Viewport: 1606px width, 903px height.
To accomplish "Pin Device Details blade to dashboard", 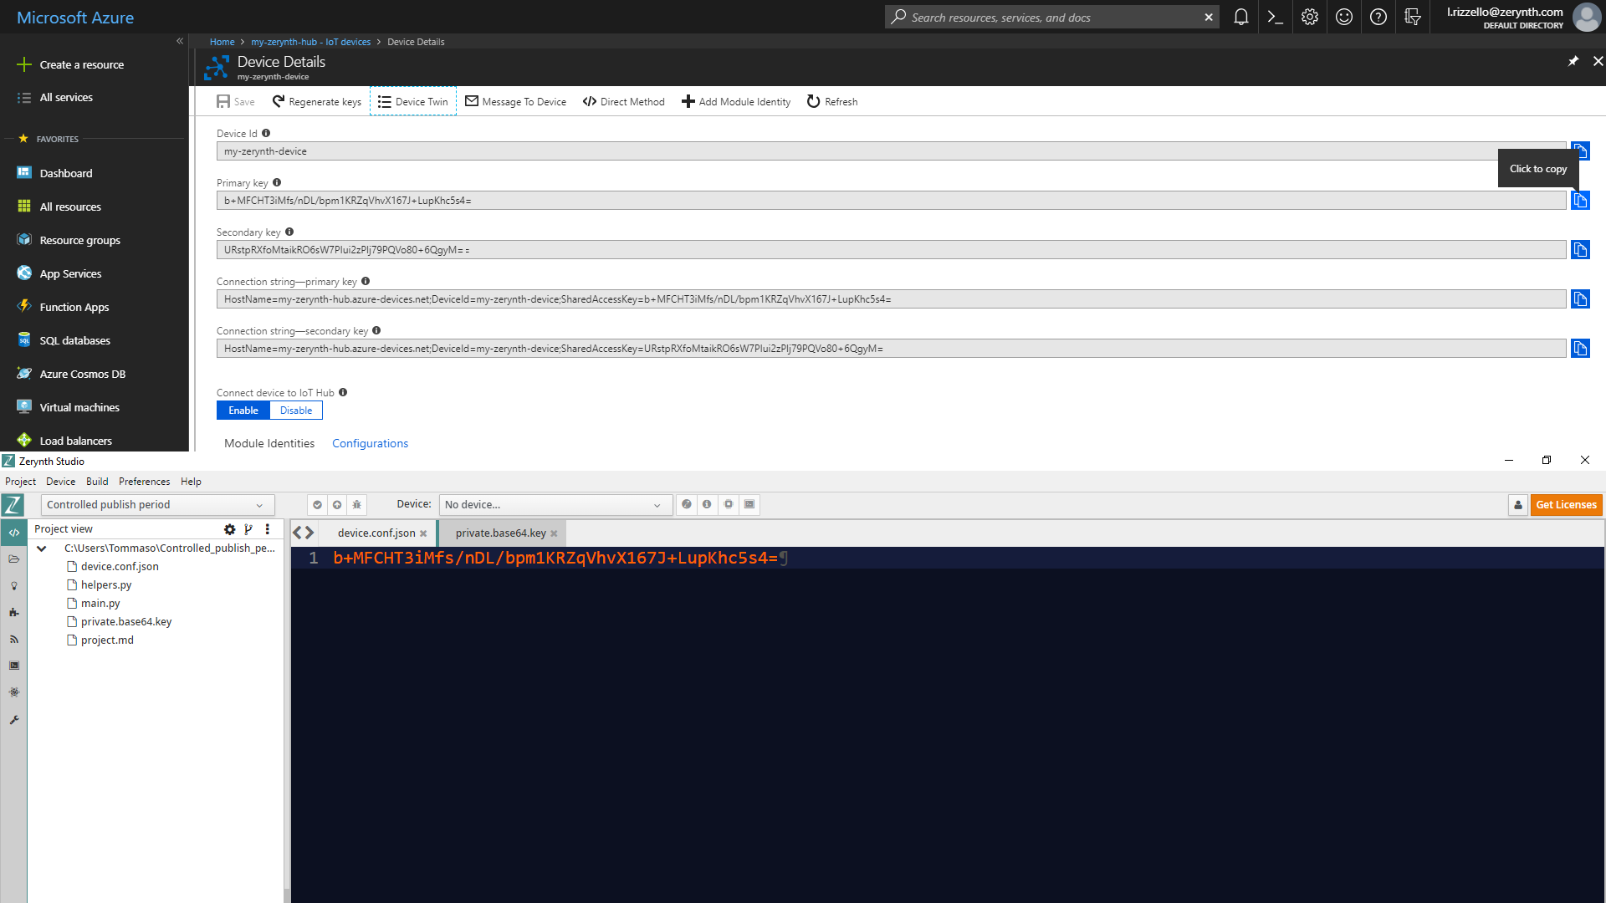I will [1573, 61].
